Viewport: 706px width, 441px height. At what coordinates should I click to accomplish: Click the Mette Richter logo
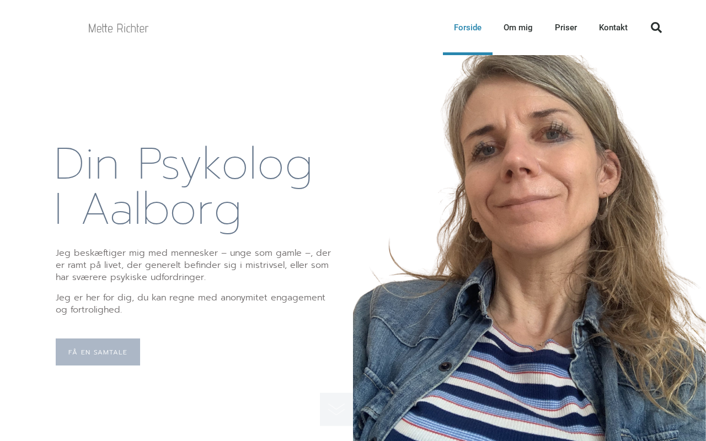pos(119,28)
